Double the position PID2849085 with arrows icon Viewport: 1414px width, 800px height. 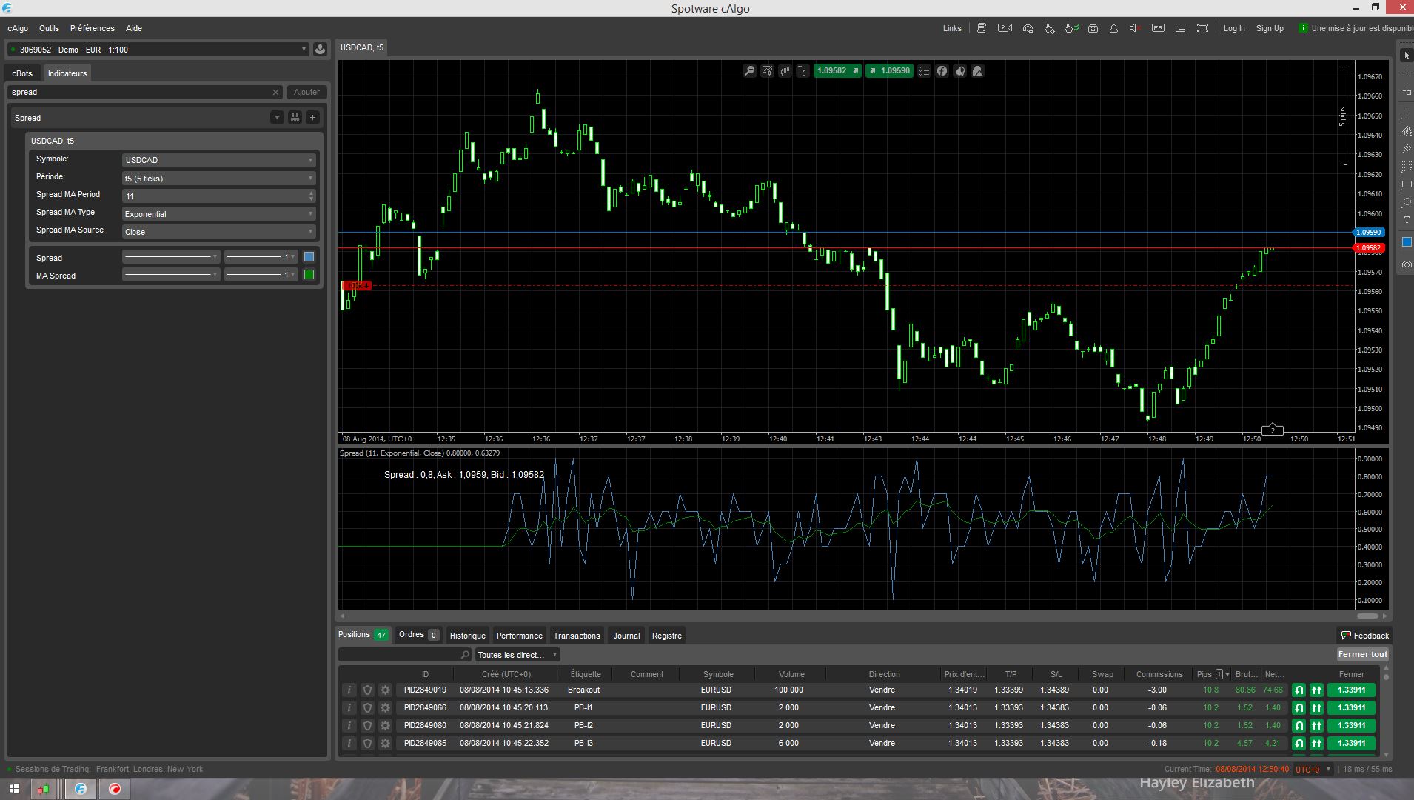tap(1316, 743)
